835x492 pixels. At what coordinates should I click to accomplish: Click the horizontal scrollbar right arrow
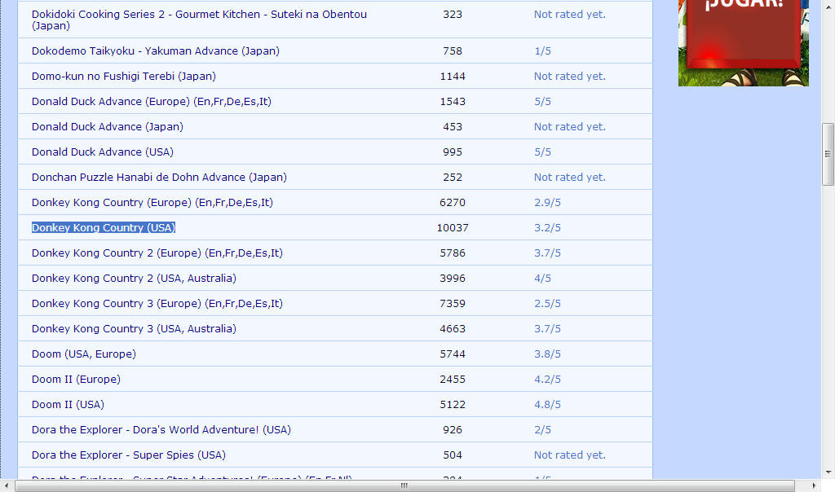814,485
